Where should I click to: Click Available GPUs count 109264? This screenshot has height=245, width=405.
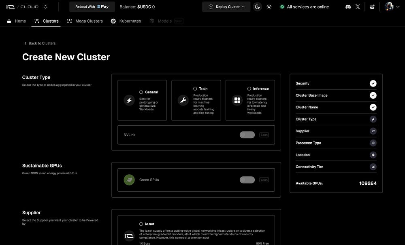click(x=368, y=184)
